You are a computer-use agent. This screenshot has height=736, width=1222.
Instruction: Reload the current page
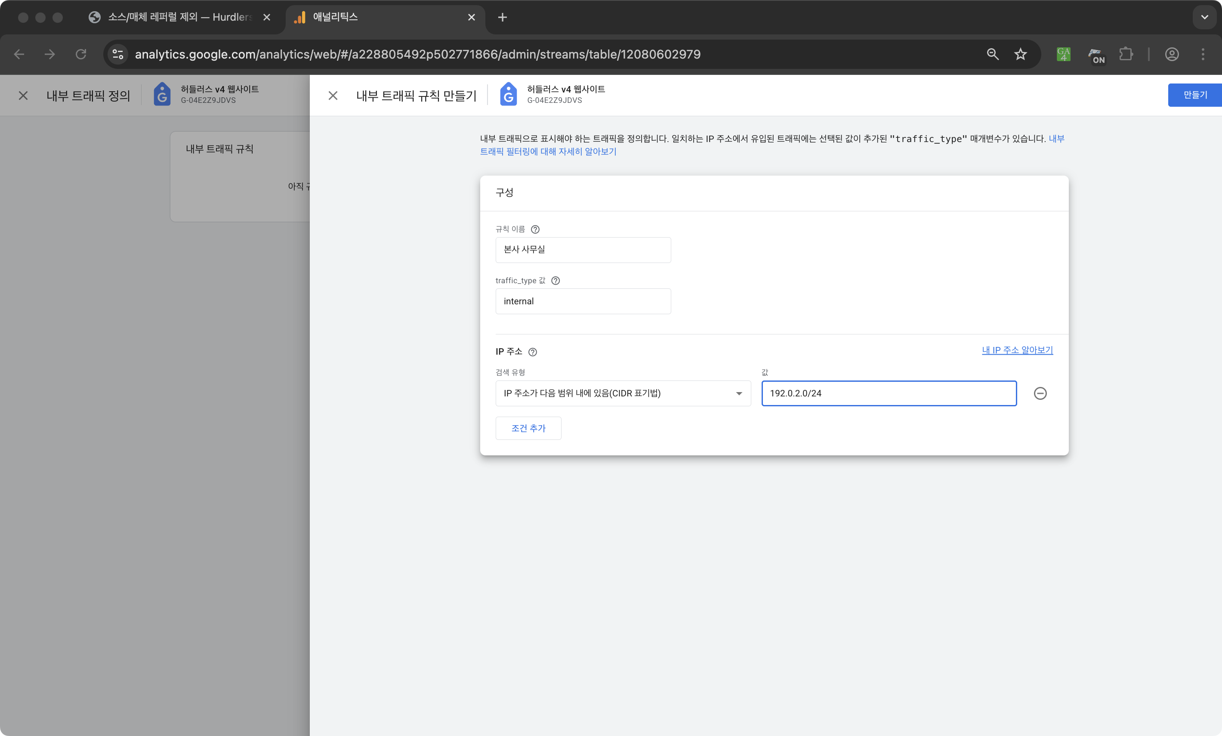pyautogui.click(x=81, y=54)
